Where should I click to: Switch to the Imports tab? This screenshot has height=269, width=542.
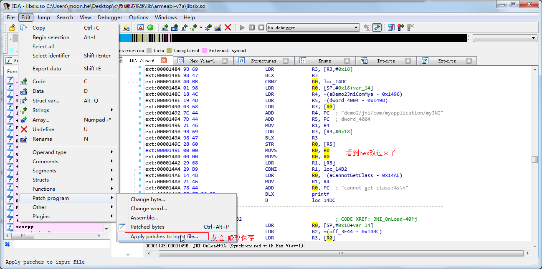(x=386, y=61)
